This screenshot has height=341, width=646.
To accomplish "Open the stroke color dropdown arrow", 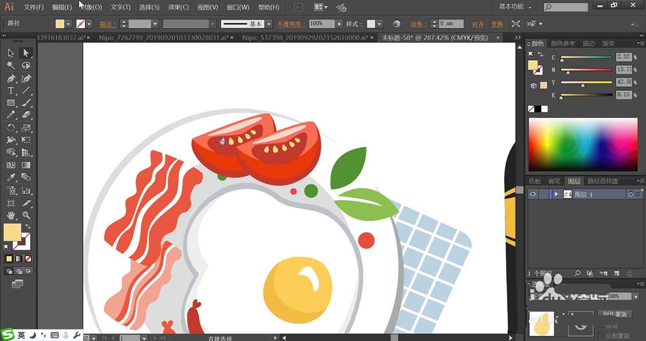I will pos(89,24).
